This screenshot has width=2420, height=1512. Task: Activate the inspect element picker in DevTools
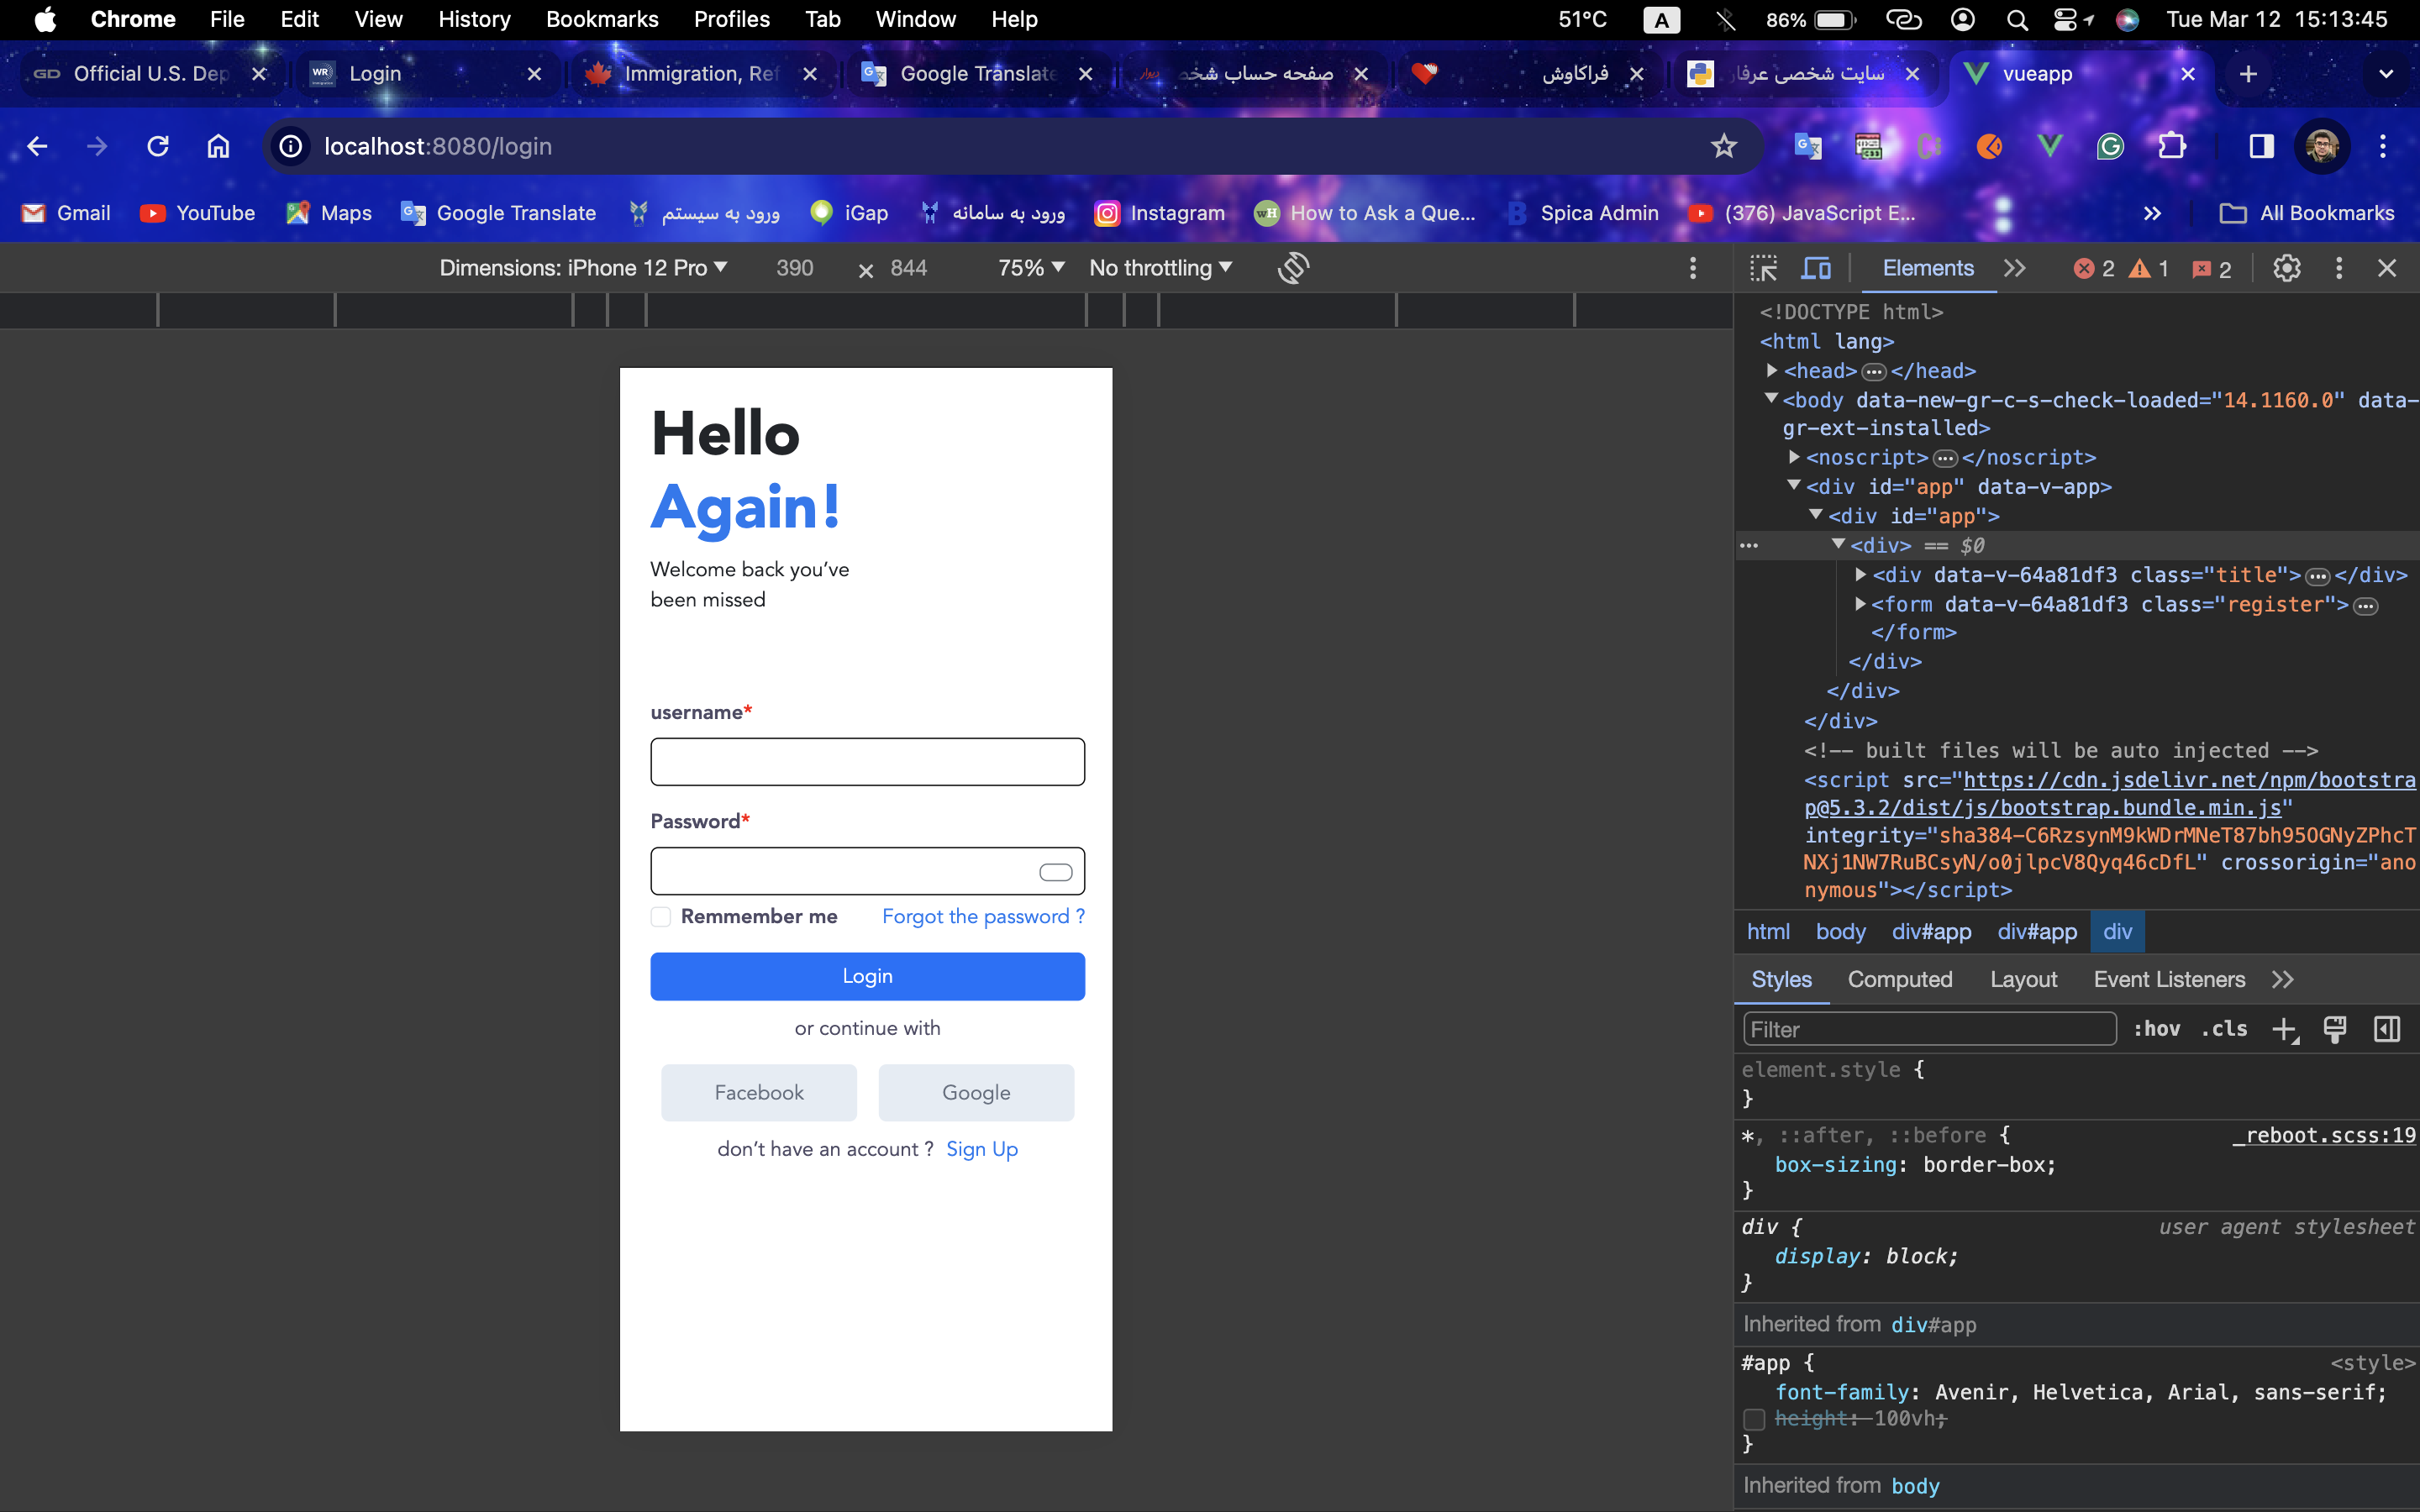coord(1763,268)
